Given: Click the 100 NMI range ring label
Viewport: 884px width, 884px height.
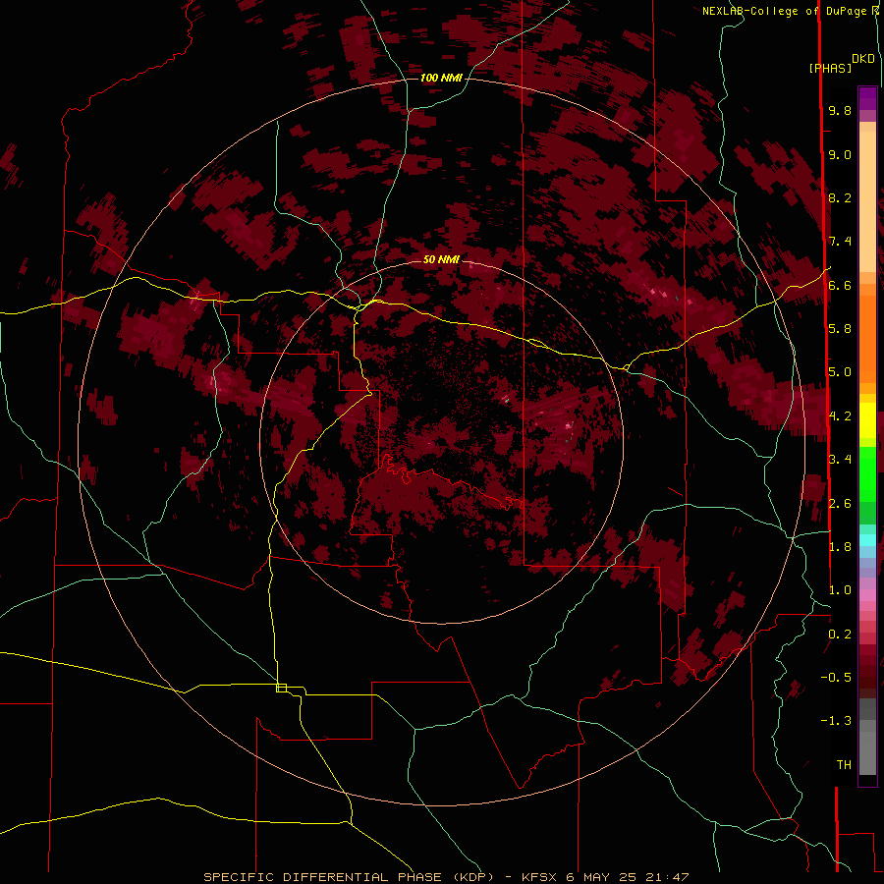Looking at the screenshot, I should pos(441,78).
